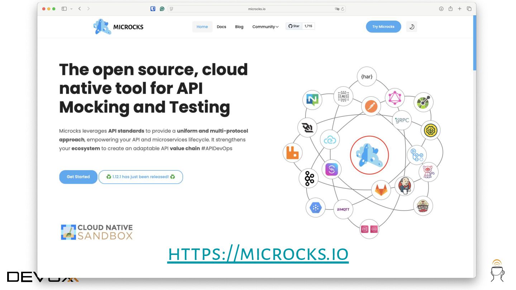Open the Blog nav link

(x=239, y=27)
